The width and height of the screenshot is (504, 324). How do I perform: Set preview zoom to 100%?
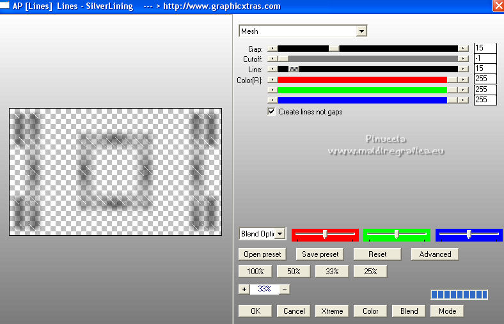(255, 272)
